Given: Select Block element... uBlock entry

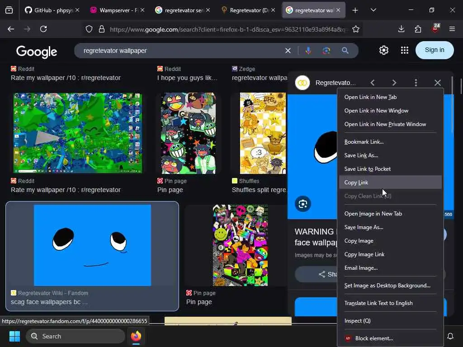Looking at the screenshot, I should pyautogui.click(x=390, y=338).
